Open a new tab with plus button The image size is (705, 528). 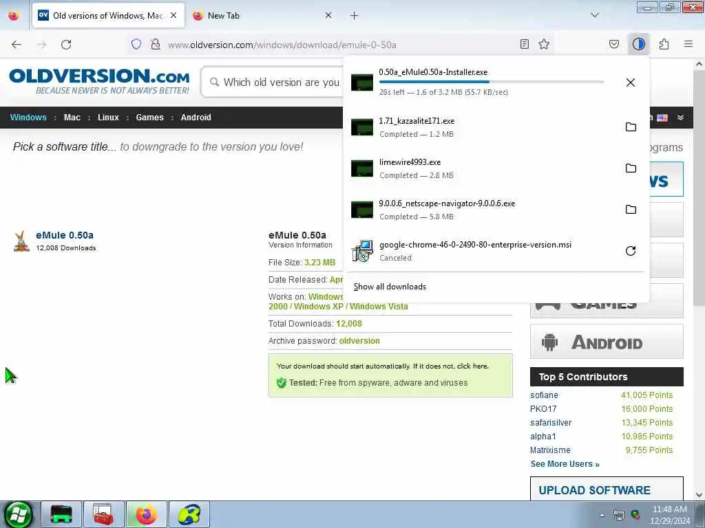[x=354, y=16]
